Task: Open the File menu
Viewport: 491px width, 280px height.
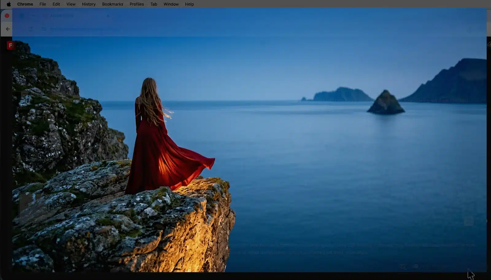Action: point(43,4)
